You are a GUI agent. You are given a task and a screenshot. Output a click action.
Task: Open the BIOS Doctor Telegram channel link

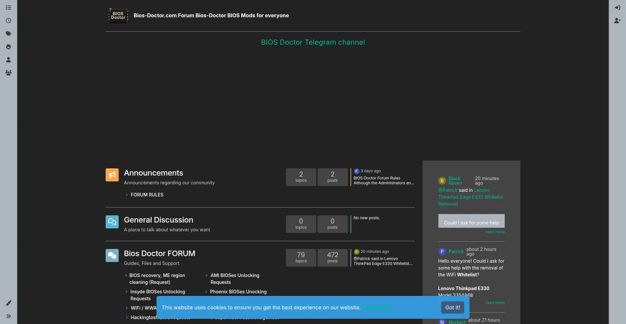(313, 42)
